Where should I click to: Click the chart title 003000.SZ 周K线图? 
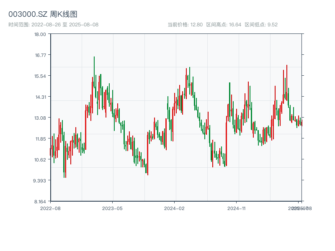[43, 14]
